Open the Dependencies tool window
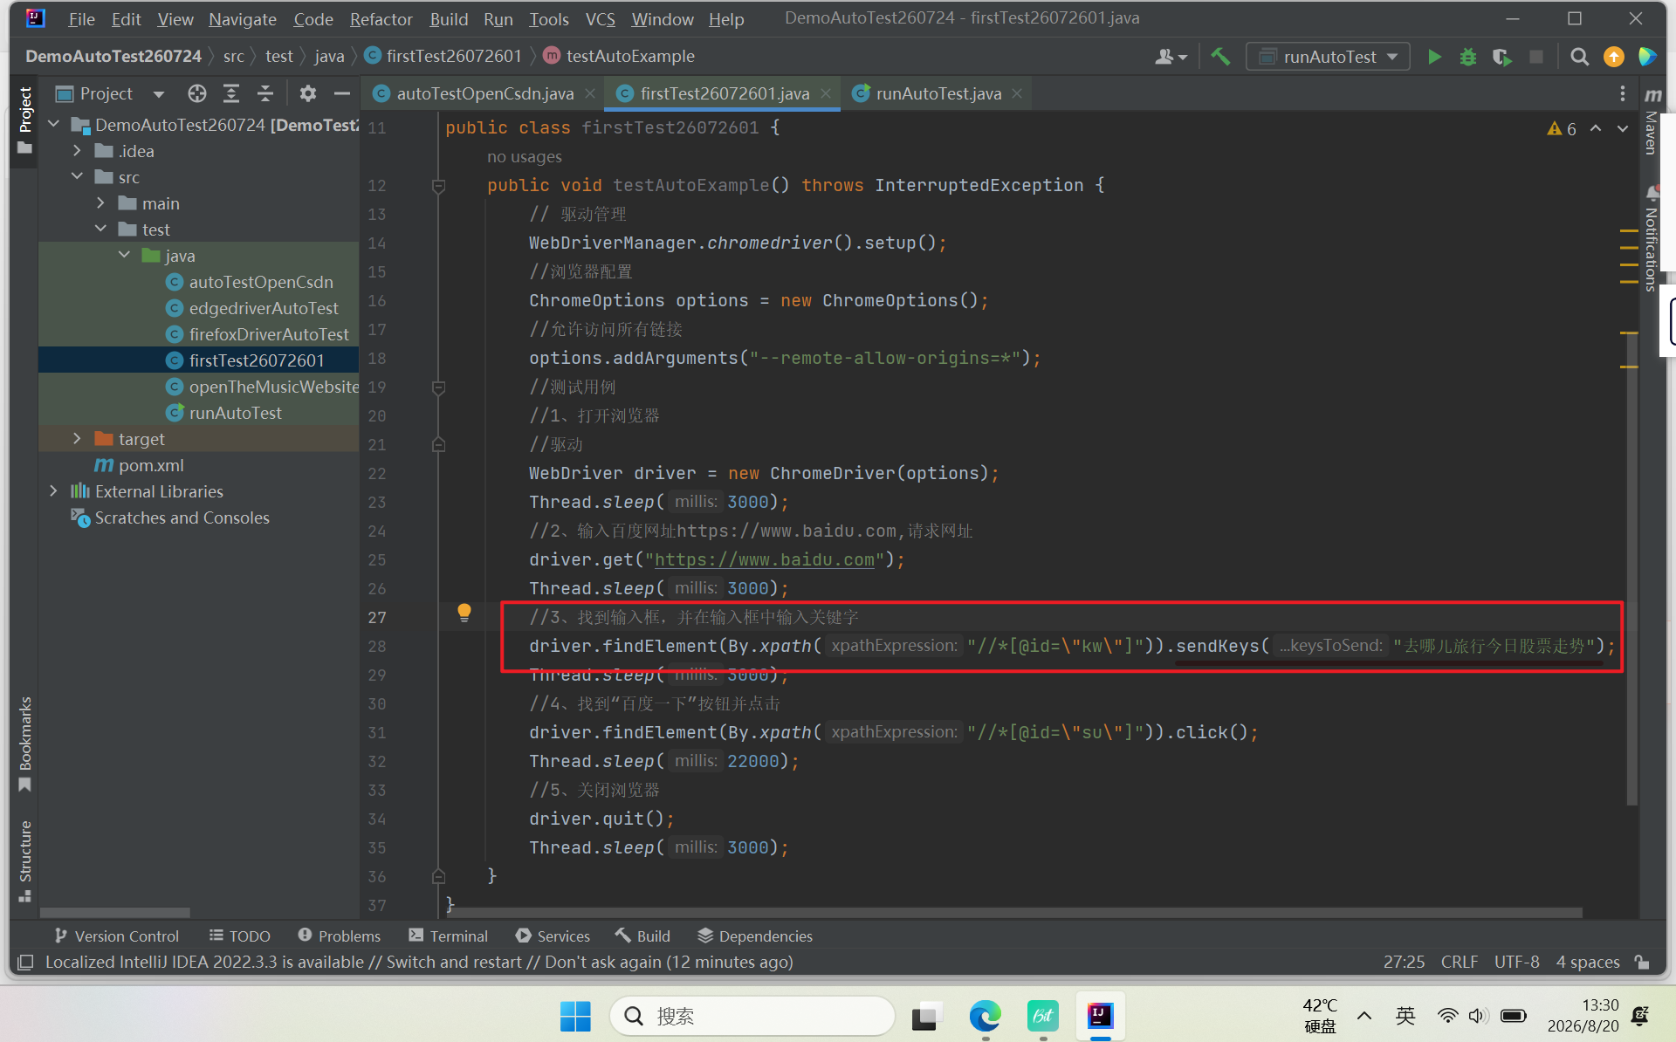Image resolution: width=1676 pixels, height=1042 pixels. pyautogui.click(x=754, y=936)
